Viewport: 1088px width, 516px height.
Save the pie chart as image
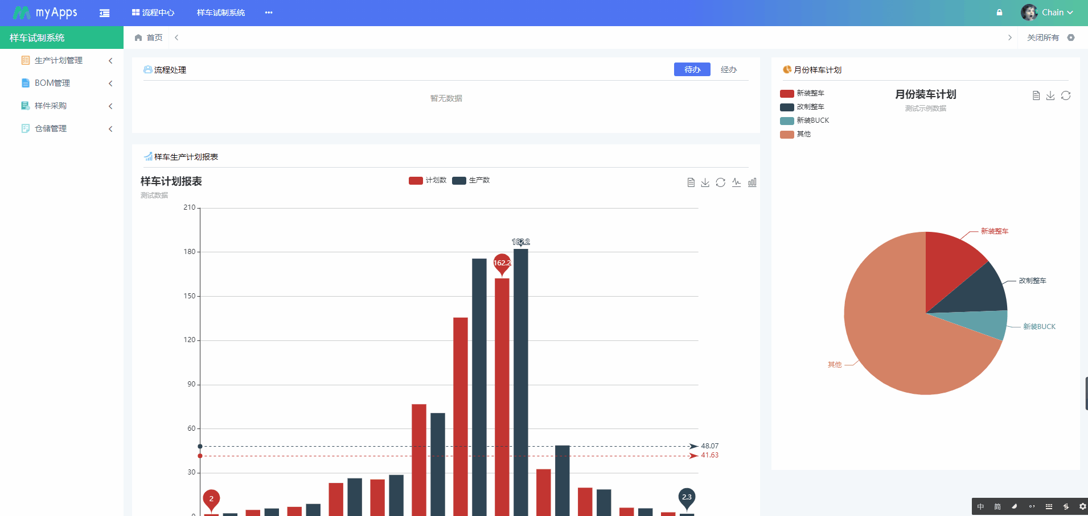[1050, 95]
